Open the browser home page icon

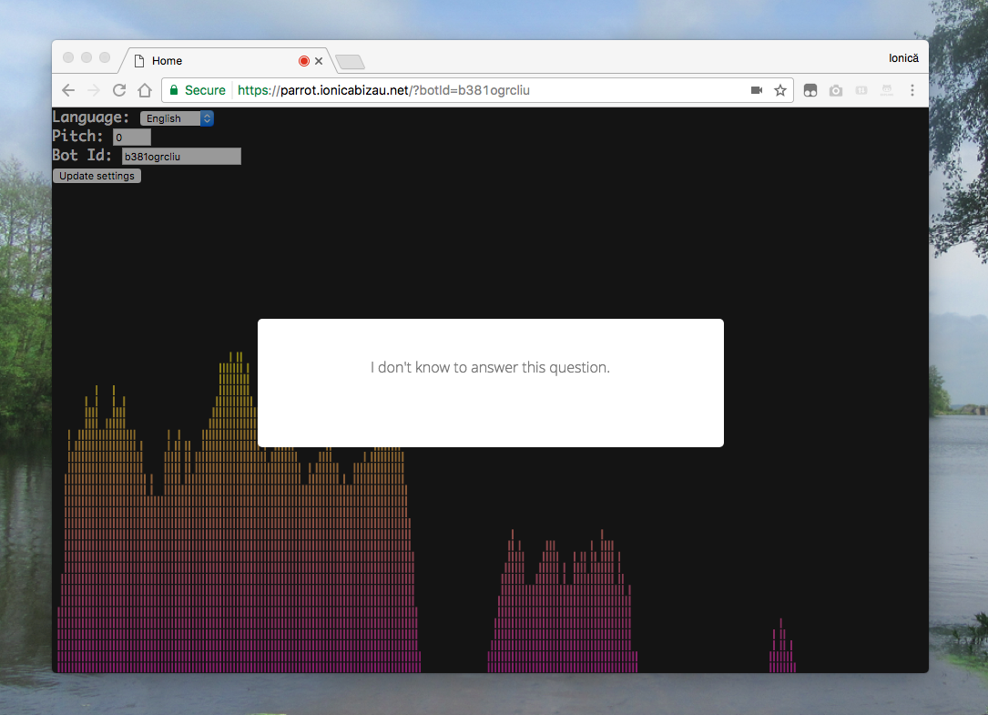(x=145, y=90)
